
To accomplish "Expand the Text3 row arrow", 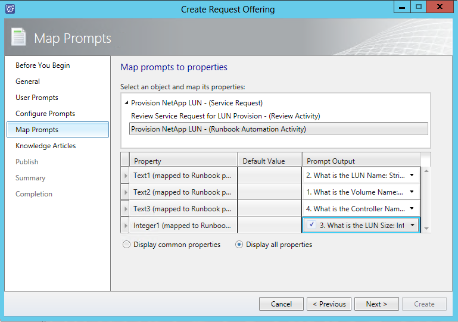I will click(125, 209).
